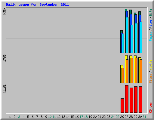Select the orange Sites bar for day 28
Image resolution: width=154 pixels, height=120 pixels.
[132, 70]
